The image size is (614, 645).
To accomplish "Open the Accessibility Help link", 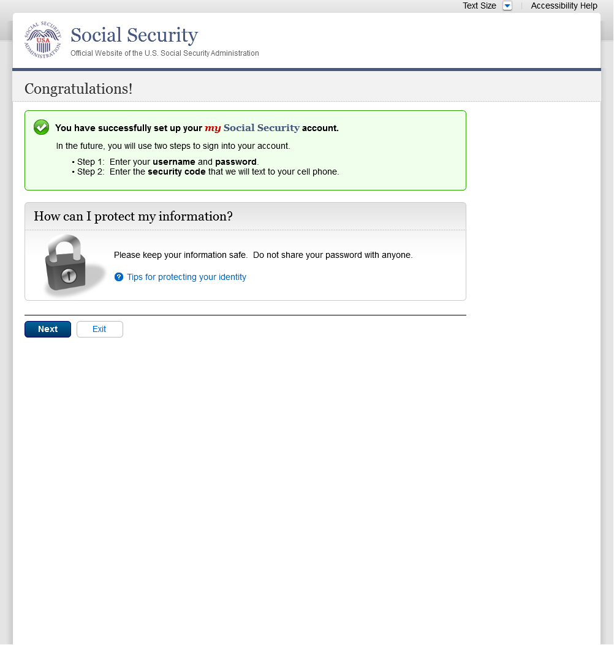I will point(564,6).
